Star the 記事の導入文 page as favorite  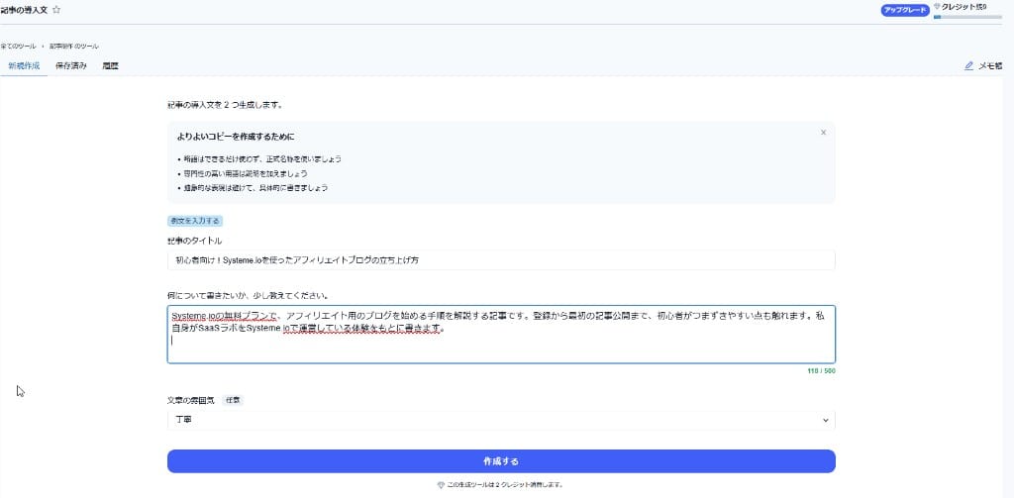pyautogui.click(x=56, y=10)
